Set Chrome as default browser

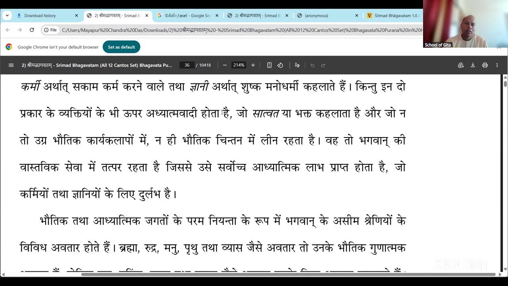pos(121,47)
